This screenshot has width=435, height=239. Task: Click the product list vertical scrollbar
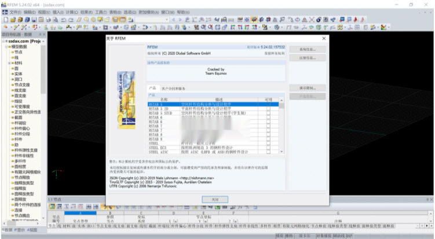pyautogui.click(x=282, y=127)
